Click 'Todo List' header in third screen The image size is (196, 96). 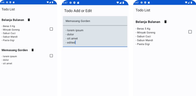[x=143, y=10]
